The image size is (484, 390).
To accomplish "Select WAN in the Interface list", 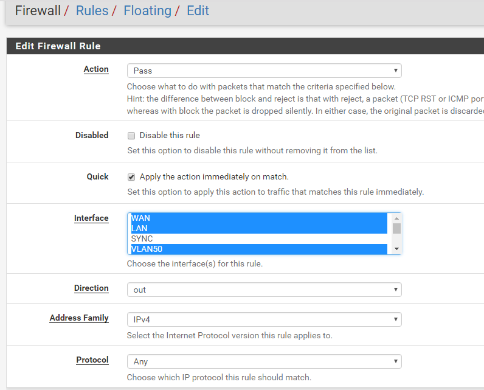I will (258, 218).
